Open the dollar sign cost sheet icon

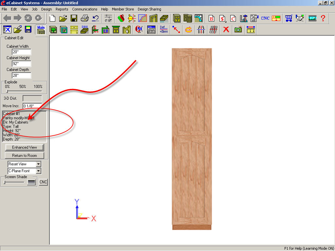click(222, 18)
